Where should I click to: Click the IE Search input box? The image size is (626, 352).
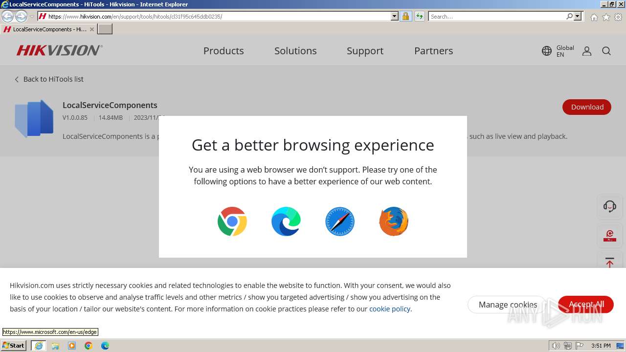pos(496,17)
